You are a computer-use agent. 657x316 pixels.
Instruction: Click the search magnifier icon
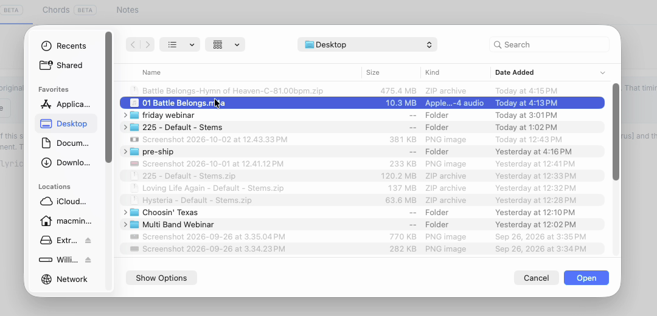pos(498,45)
